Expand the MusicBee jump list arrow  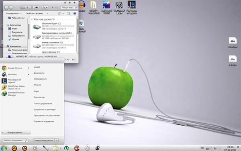coord(28,74)
